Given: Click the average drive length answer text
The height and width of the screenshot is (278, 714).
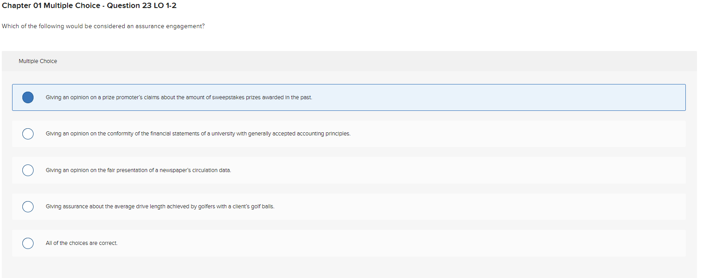Looking at the screenshot, I should pyautogui.click(x=160, y=206).
